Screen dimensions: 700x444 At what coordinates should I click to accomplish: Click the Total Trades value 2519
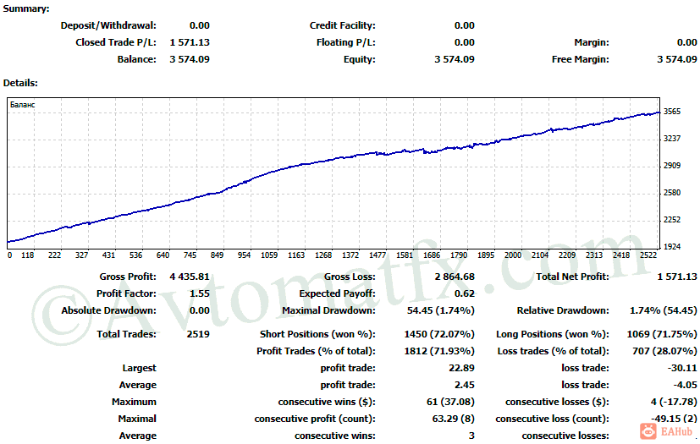(x=198, y=334)
